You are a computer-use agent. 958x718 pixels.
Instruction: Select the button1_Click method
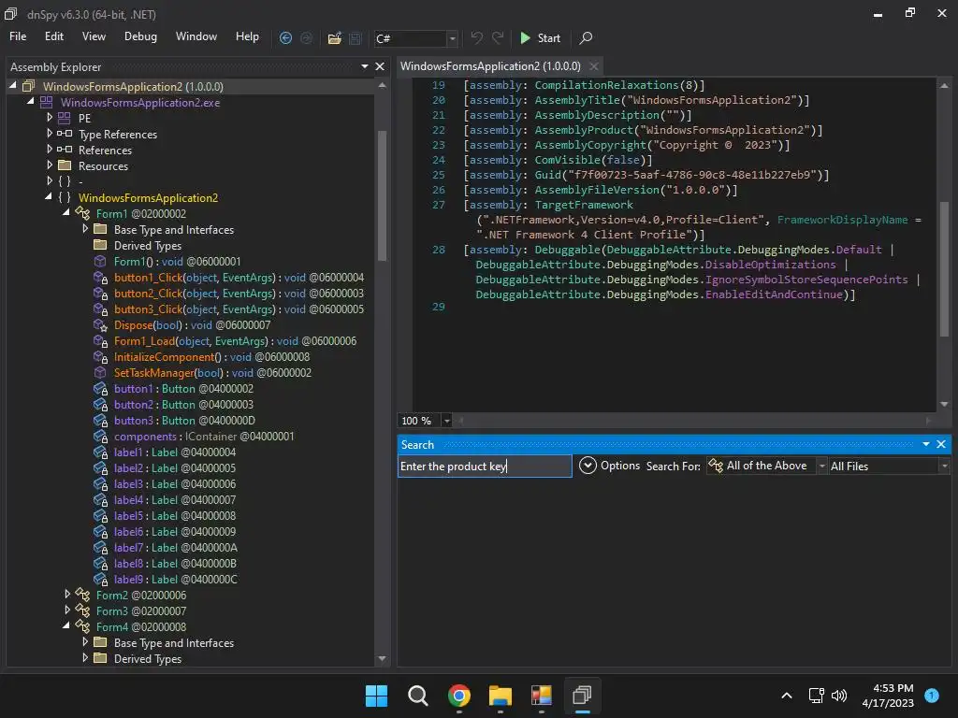click(x=148, y=278)
